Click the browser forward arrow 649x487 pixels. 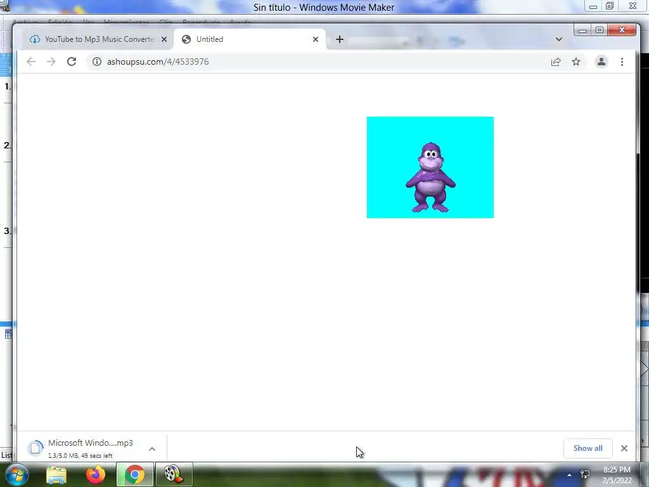pyautogui.click(x=51, y=62)
